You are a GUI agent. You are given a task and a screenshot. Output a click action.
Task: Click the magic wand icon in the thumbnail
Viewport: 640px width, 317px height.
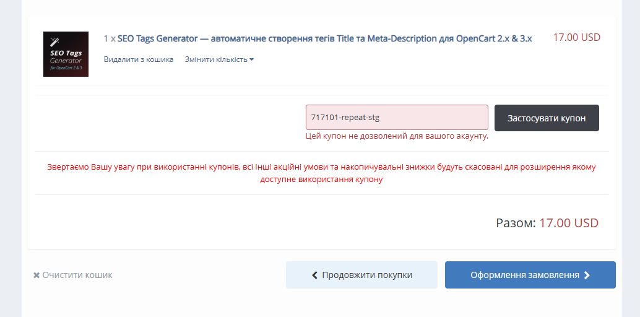[x=55, y=41]
